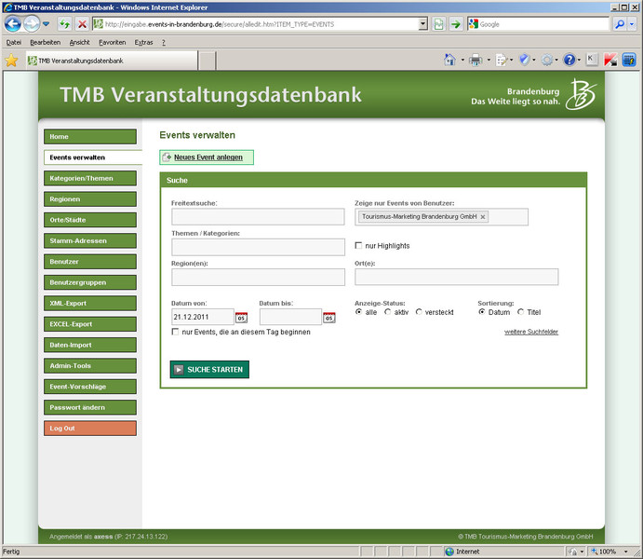The image size is (643, 559).
Task: Select the TMB Veranstaltungsdatenbank browser tab
Action: [112, 61]
